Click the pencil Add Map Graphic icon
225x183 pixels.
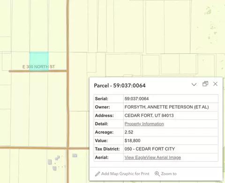point(97,174)
